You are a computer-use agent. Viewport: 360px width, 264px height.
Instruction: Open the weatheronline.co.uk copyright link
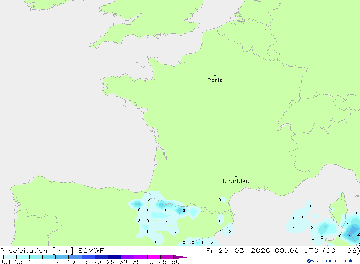[330, 261]
